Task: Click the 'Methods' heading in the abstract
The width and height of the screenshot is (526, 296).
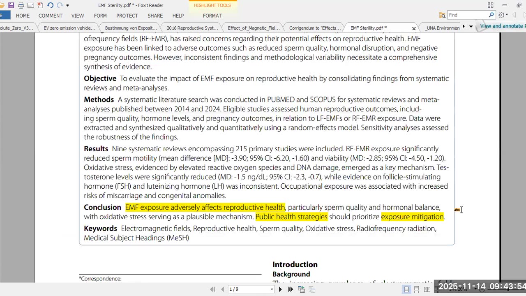Action: click(x=99, y=99)
